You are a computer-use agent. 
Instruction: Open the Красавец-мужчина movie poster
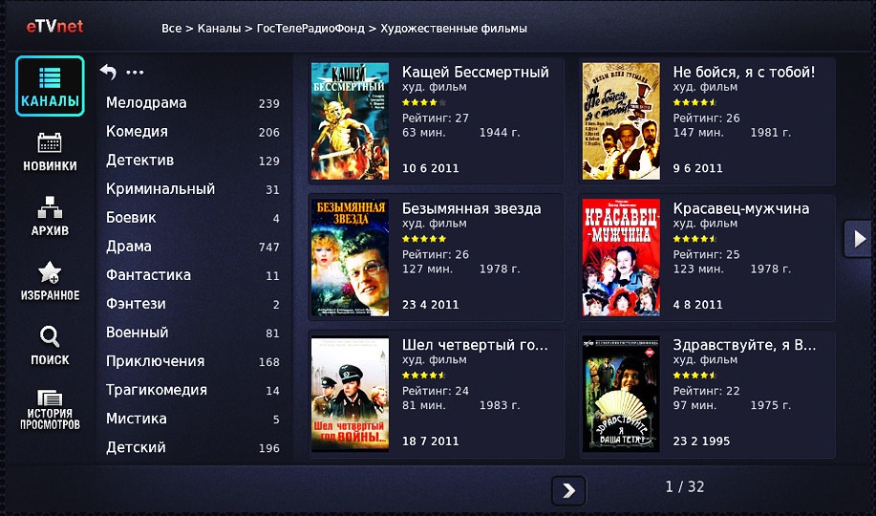(621, 257)
